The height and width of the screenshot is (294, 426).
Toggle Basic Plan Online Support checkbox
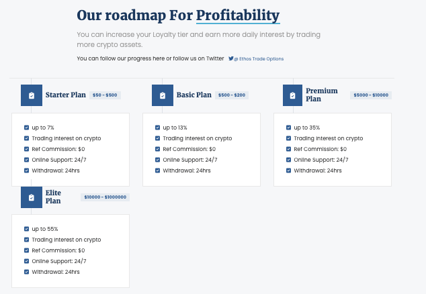point(158,160)
